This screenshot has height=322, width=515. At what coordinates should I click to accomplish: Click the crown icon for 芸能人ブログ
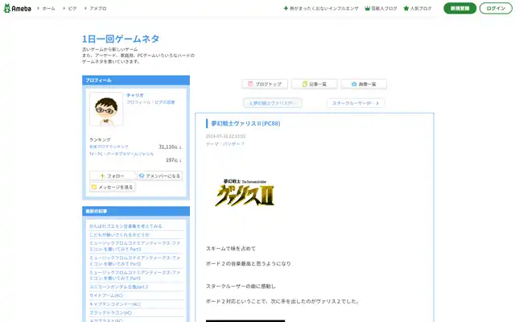(x=367, y=9)
